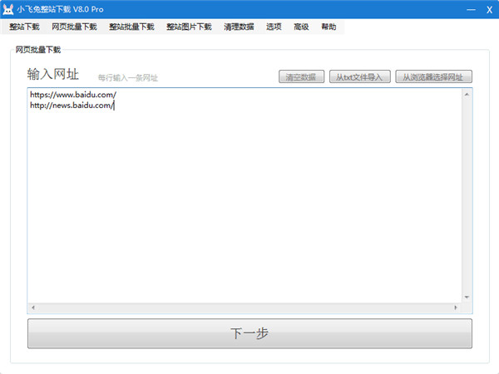The image size is (499, 374).
Task: Open the 高级 menu
Action: [x=301, y=27]
